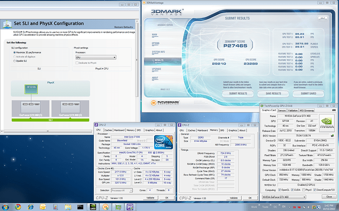Viewport: 339px width, 211px height.
Task: Toggle CUDA checkbox in GPU-Z
Action: coord(292,190)
